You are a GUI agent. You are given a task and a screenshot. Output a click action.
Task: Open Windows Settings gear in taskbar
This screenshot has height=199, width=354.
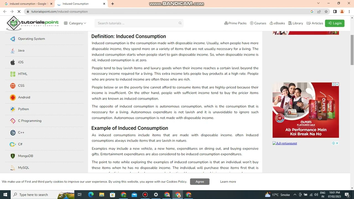pos(156,195)
